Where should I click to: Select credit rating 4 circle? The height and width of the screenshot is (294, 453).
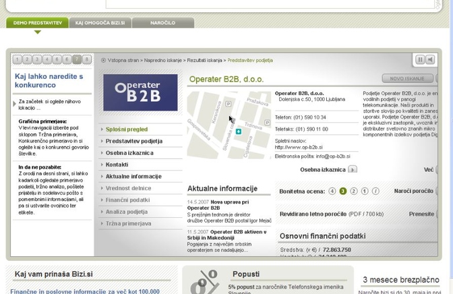(x=332, y=191)
